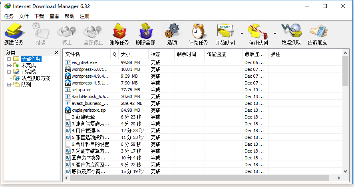Click exe icon beside setup.exe
This screenshot has width=354, height=187.
click(x=68, y=89)
